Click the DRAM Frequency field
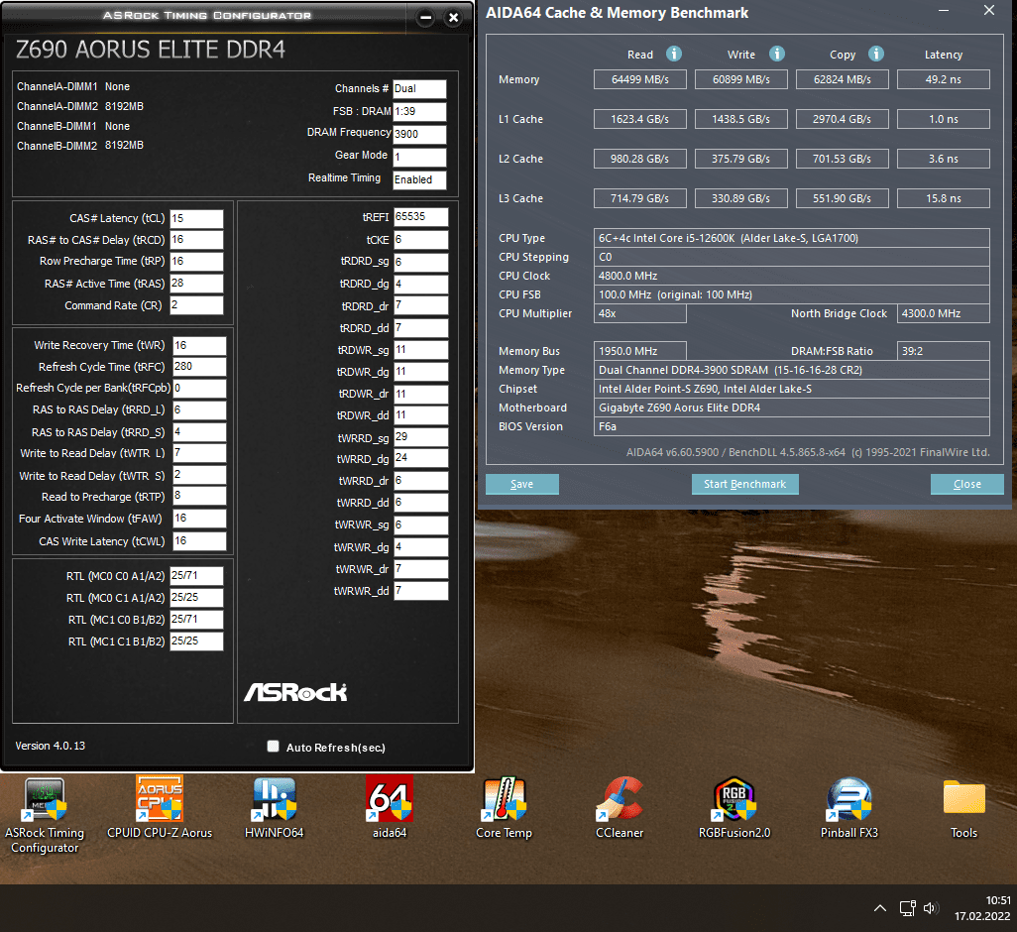The height and width of the screenshot is (932, 1017). tap(419, 134)
